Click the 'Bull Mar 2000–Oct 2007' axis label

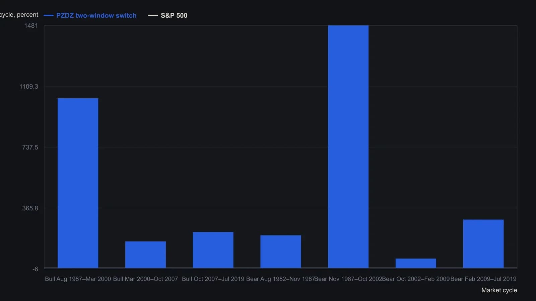[145, 279]
